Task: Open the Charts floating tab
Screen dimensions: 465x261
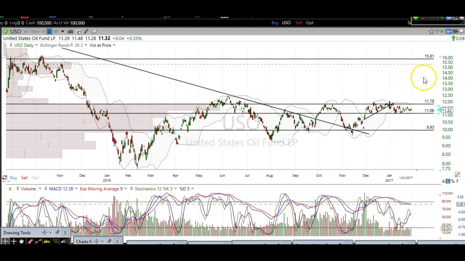Action: pyautogui.click(x=84, y=241)
